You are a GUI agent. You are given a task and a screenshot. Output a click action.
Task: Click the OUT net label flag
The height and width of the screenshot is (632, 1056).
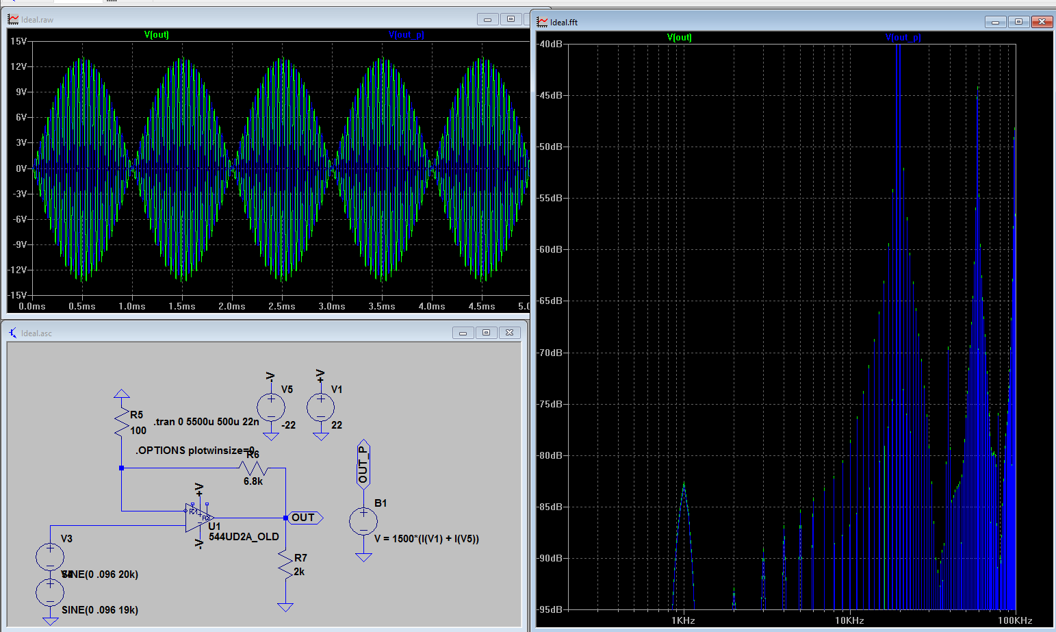[x=305, y=518]
